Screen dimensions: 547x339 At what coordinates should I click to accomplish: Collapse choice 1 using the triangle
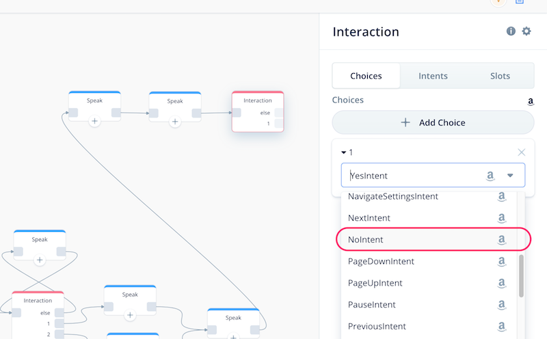343,152
